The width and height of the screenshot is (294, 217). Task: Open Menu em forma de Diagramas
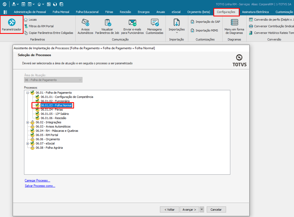point(234,26)
